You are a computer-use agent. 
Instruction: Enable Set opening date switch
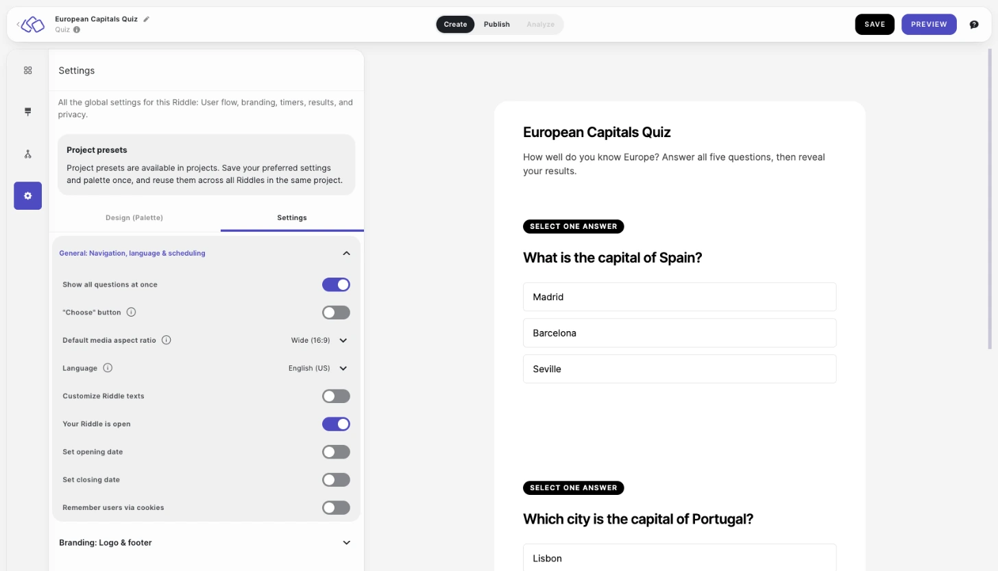pyautogui.click(x=336, y=452)
